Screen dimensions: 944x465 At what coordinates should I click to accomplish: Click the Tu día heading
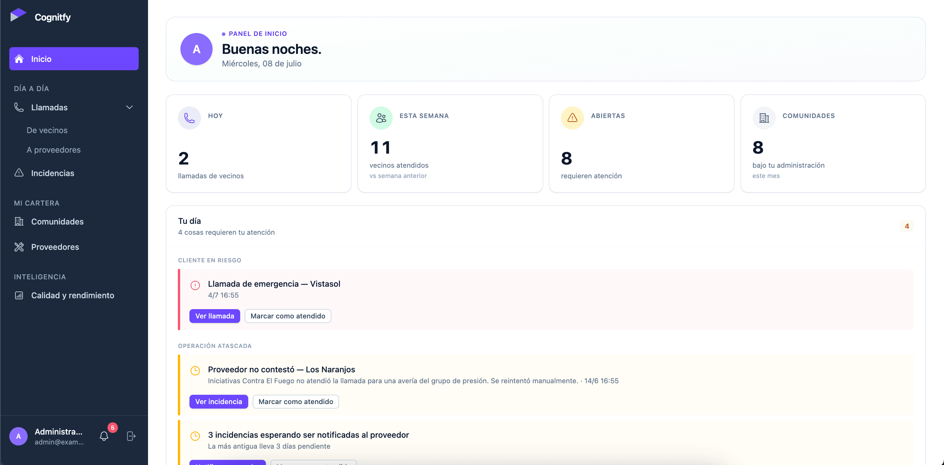pos(189,221)
